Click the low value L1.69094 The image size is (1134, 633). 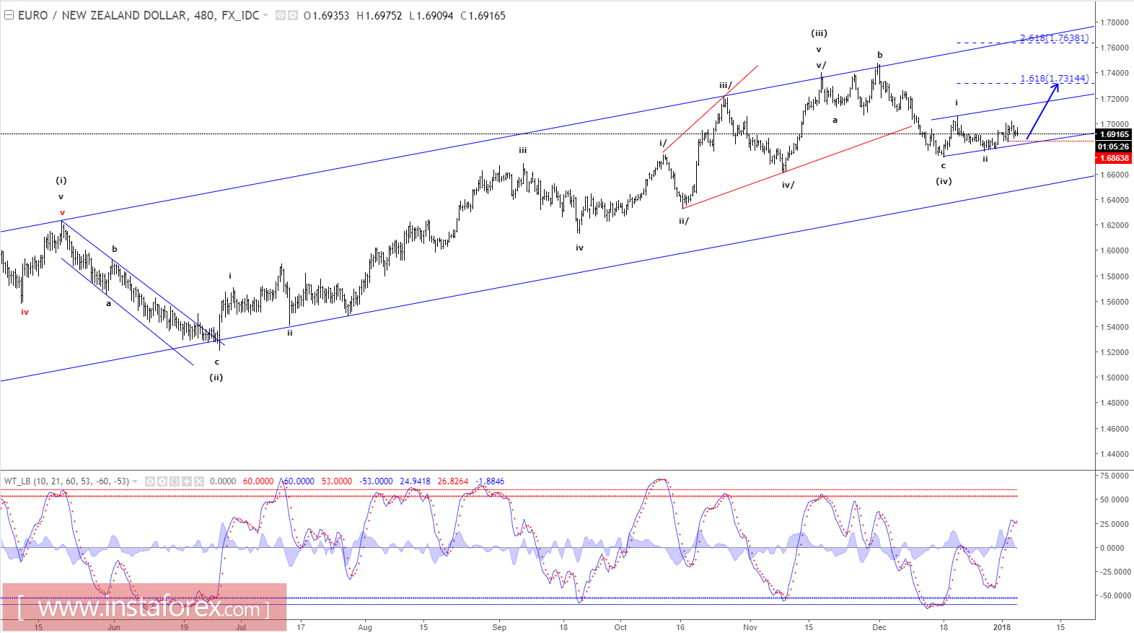431,15
